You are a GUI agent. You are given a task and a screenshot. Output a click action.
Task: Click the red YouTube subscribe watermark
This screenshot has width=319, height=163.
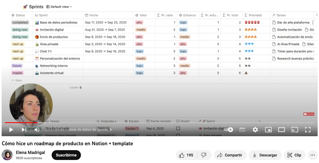pos(309,114)
